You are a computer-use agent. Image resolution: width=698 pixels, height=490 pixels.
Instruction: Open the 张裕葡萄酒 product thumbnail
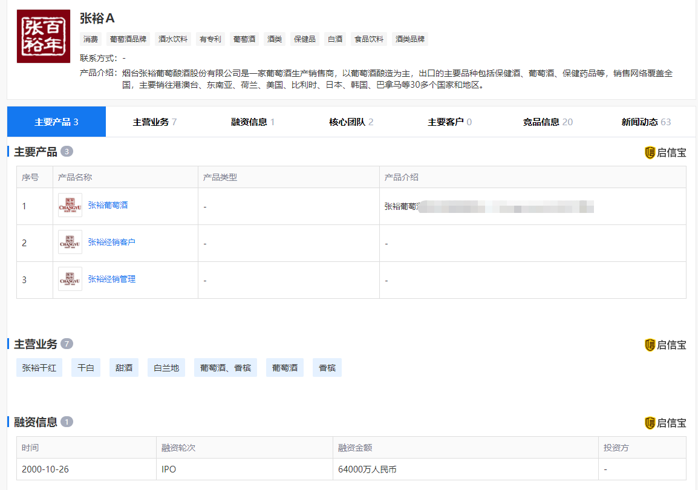point(70,205)
